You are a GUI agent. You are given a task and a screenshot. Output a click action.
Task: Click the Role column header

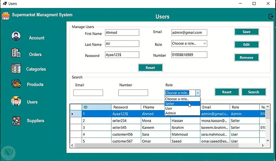click(x=245, y=107)
